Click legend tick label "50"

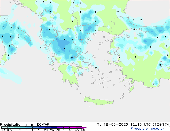(x=83, y=130)
